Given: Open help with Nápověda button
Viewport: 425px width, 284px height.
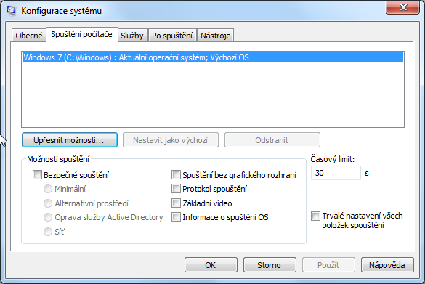Looking at the screenshot, I should pos(387,265).
